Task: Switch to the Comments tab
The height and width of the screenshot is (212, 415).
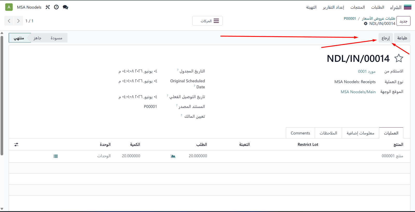Action: 300,133
